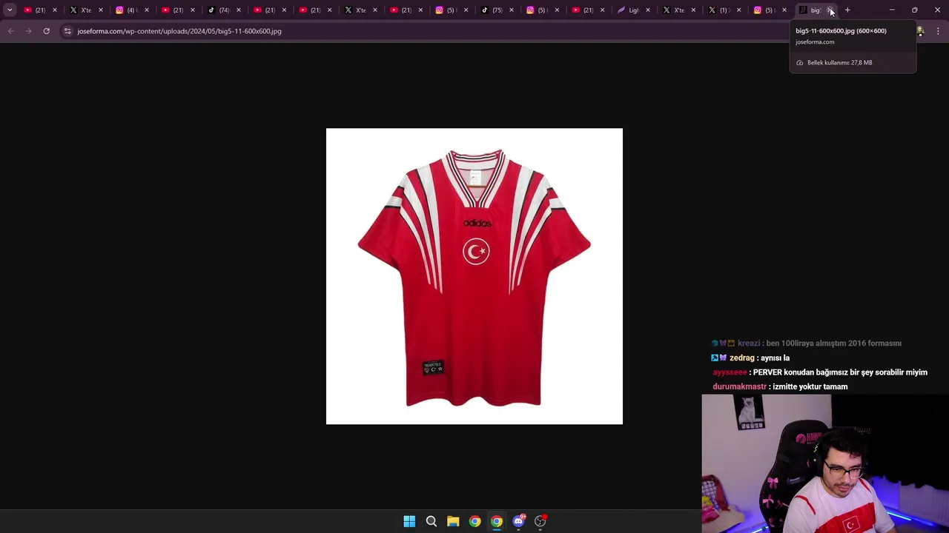The width and height of the screenshot is (949, 533).
Task: Go back using the browser back arrow
Action: pos(10,31)
